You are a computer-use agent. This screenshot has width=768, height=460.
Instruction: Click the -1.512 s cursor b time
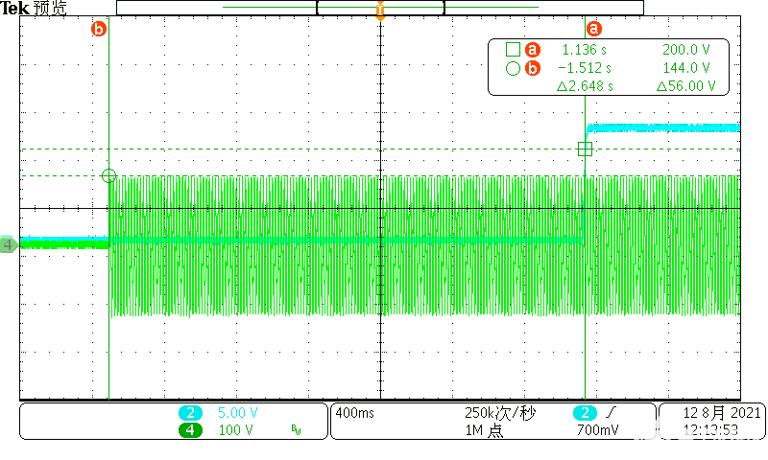pyautogui.click(x=585, y=68)
